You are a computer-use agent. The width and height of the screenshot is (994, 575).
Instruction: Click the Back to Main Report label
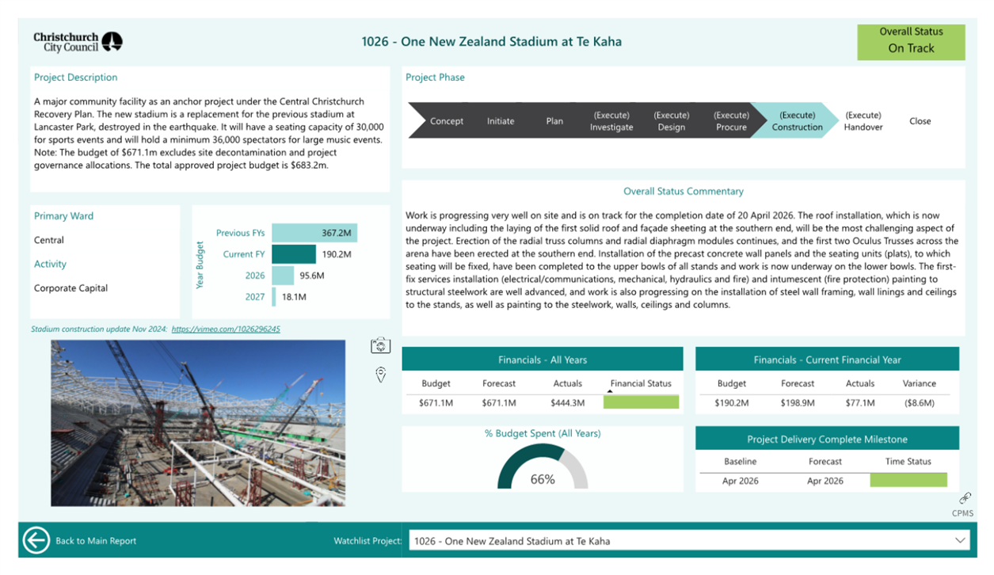pyautogui.click(x=96, y=541)
